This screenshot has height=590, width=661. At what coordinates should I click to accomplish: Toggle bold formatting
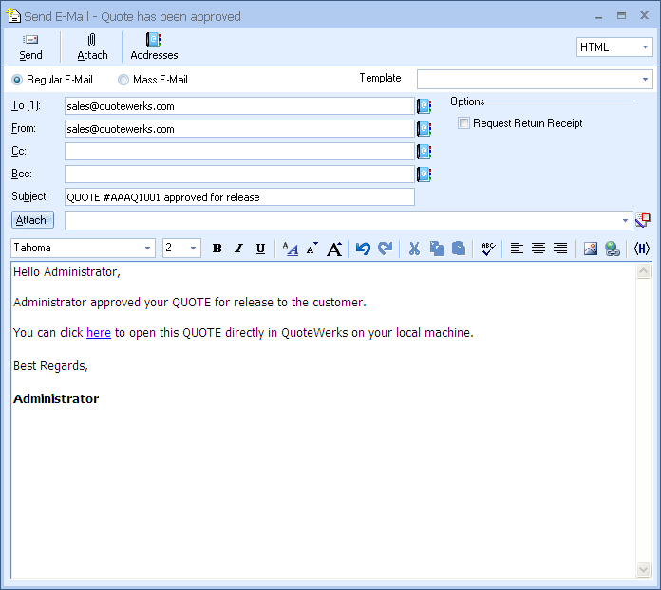[217, 249]
